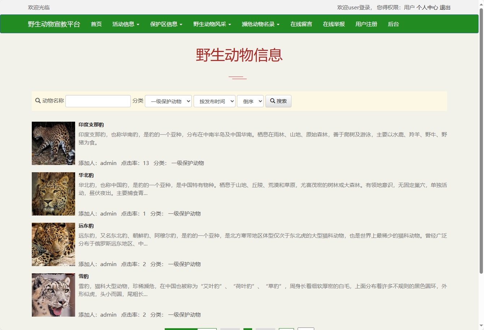484x330 pixels.
Task: Expand the 活动信息 navigation menu
Action: click(x=125, y=24)
